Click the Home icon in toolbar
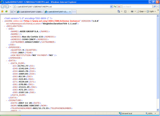Image resolution: width=160 pixels, height=116 pixels. tap(119, 11)
